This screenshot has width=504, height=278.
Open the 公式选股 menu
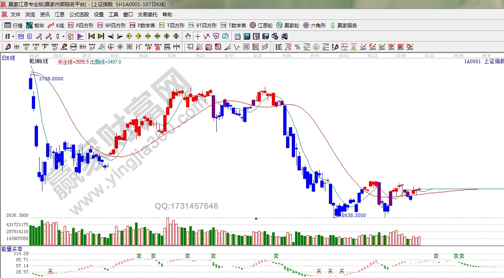tap(79, 15)
